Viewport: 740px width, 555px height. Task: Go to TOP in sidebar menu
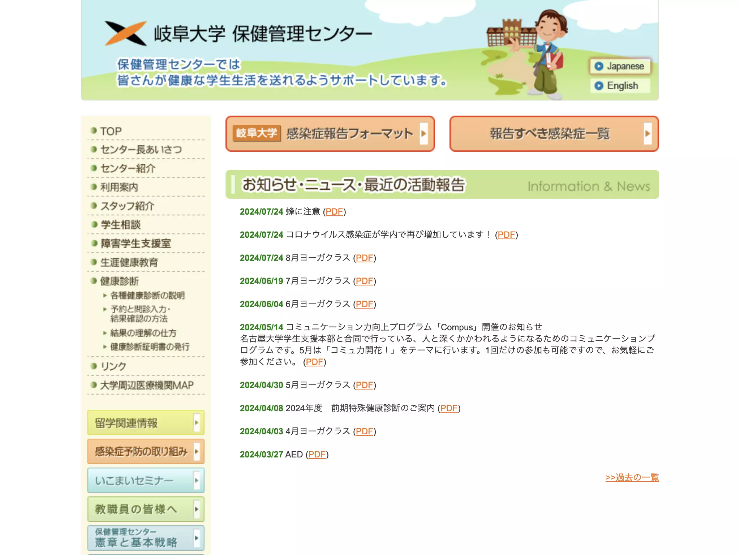(x=111, y=131)
